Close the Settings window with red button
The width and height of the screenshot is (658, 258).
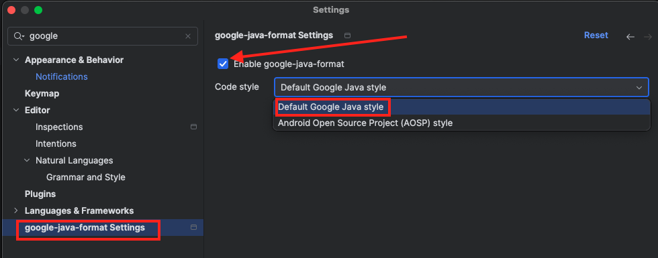point(11,10)
